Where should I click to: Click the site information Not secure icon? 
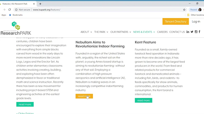pyautogui.click(x=16, y=10)
